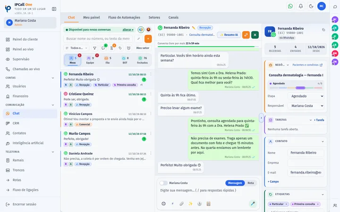Add contact field with + Campo
340x212 pixels.
(x=273, y=181)
